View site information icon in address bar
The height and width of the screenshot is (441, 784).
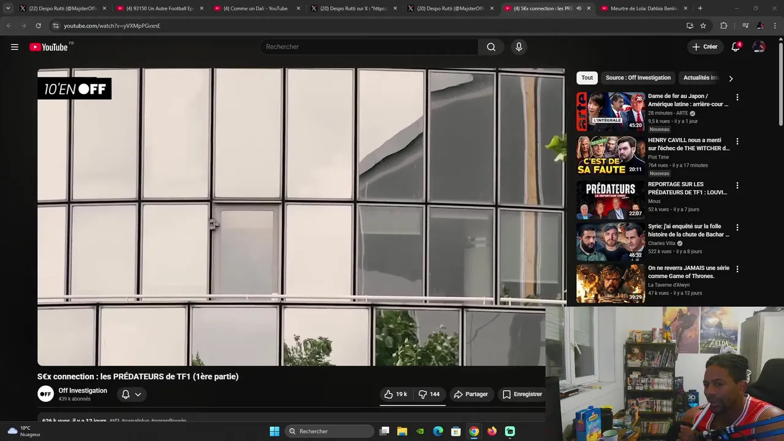coord(56,26)
